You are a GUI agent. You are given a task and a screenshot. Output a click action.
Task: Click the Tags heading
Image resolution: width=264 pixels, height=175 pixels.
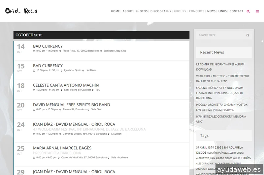point(204,136)
